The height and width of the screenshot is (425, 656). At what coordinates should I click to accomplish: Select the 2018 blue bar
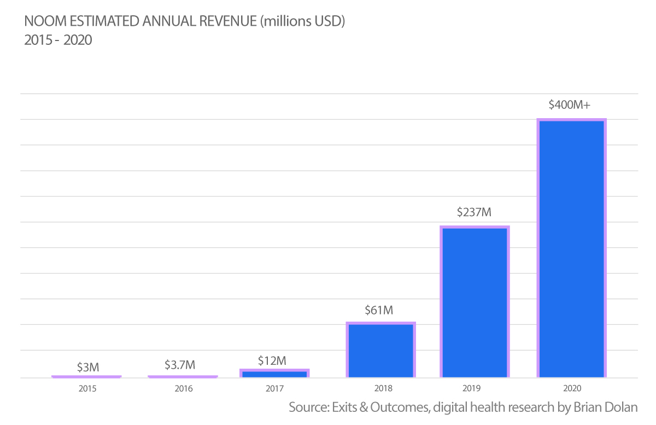380,350
